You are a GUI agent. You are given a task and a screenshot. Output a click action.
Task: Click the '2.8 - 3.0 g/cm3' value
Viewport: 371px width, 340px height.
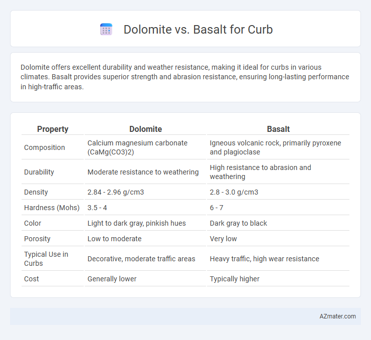(x=234, y=192)
